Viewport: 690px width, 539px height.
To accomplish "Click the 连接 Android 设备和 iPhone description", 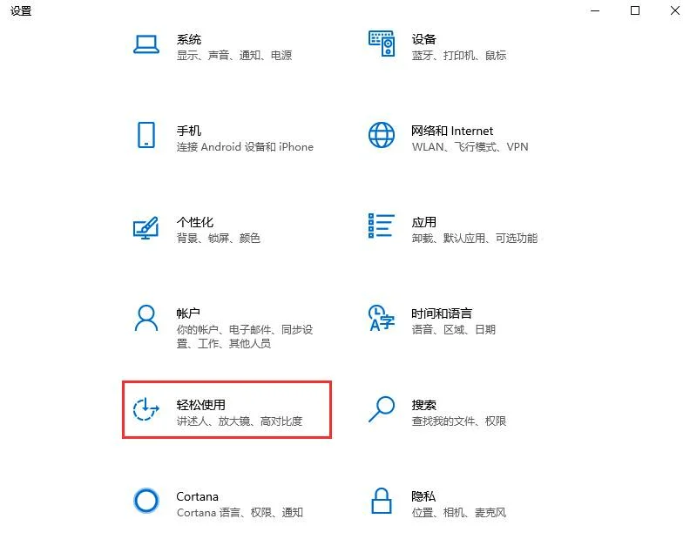I will click(x=245, y=147).
